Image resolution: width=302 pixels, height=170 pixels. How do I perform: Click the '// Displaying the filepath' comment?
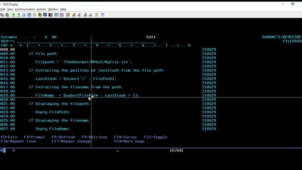pos(59,104)
